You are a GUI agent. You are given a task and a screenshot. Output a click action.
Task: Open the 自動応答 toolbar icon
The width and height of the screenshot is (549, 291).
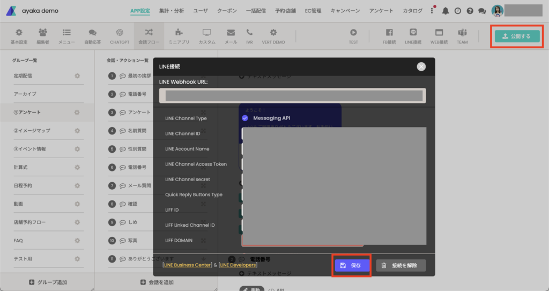point(92,33)
